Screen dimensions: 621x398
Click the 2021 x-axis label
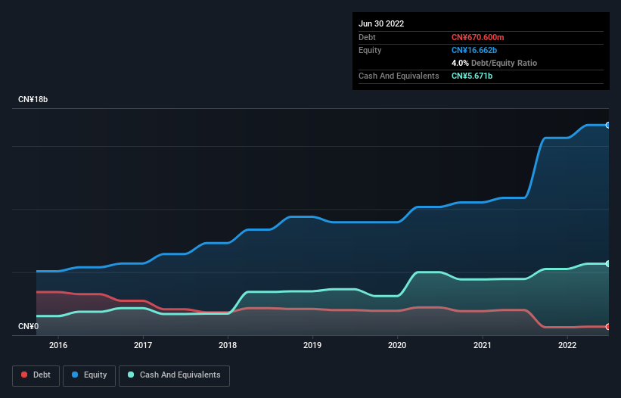coord(483,345)
